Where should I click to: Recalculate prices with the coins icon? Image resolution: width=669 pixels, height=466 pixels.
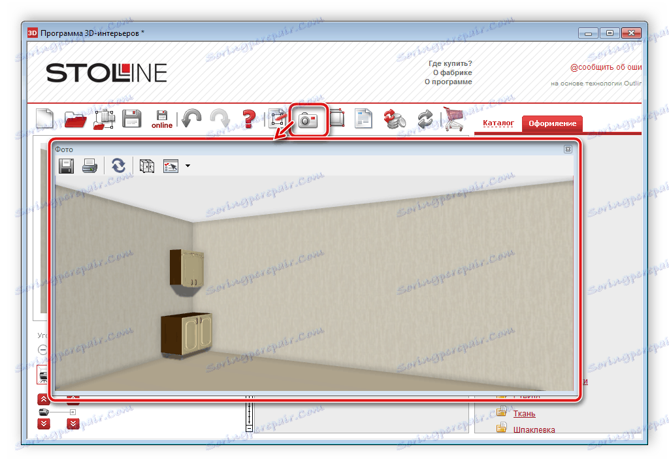(x=395, y=119)
